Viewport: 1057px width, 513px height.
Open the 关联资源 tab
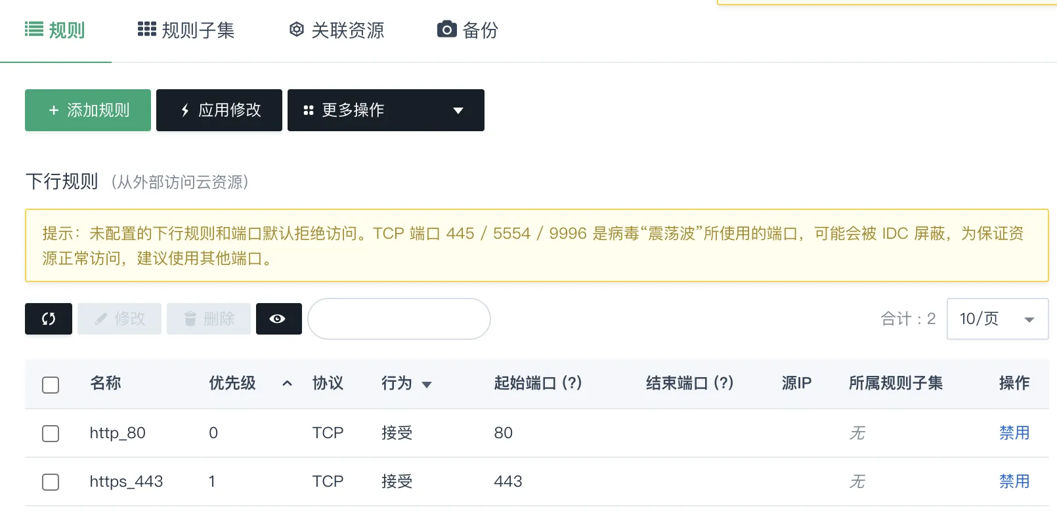coord(337,30)
